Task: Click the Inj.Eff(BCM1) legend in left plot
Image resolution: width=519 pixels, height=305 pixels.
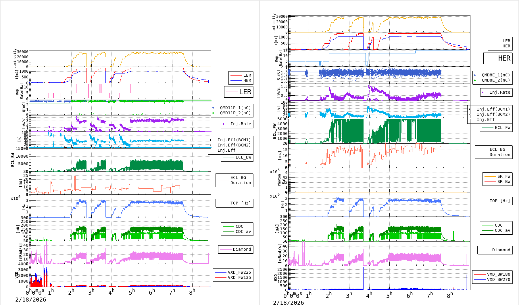Action: pos(234,140)
